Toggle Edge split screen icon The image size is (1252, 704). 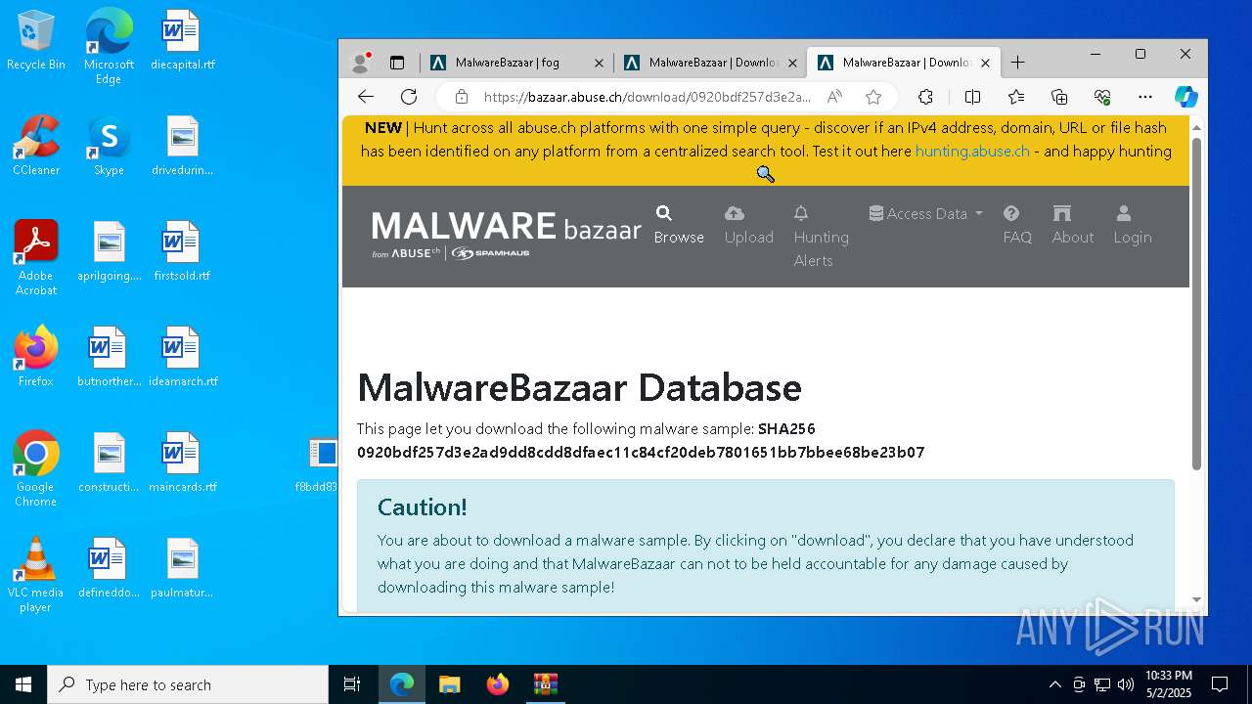972,97
